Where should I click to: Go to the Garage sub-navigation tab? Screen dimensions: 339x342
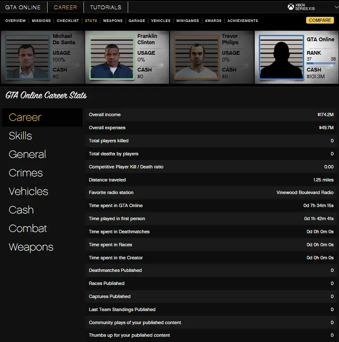(x=136, y=20)
